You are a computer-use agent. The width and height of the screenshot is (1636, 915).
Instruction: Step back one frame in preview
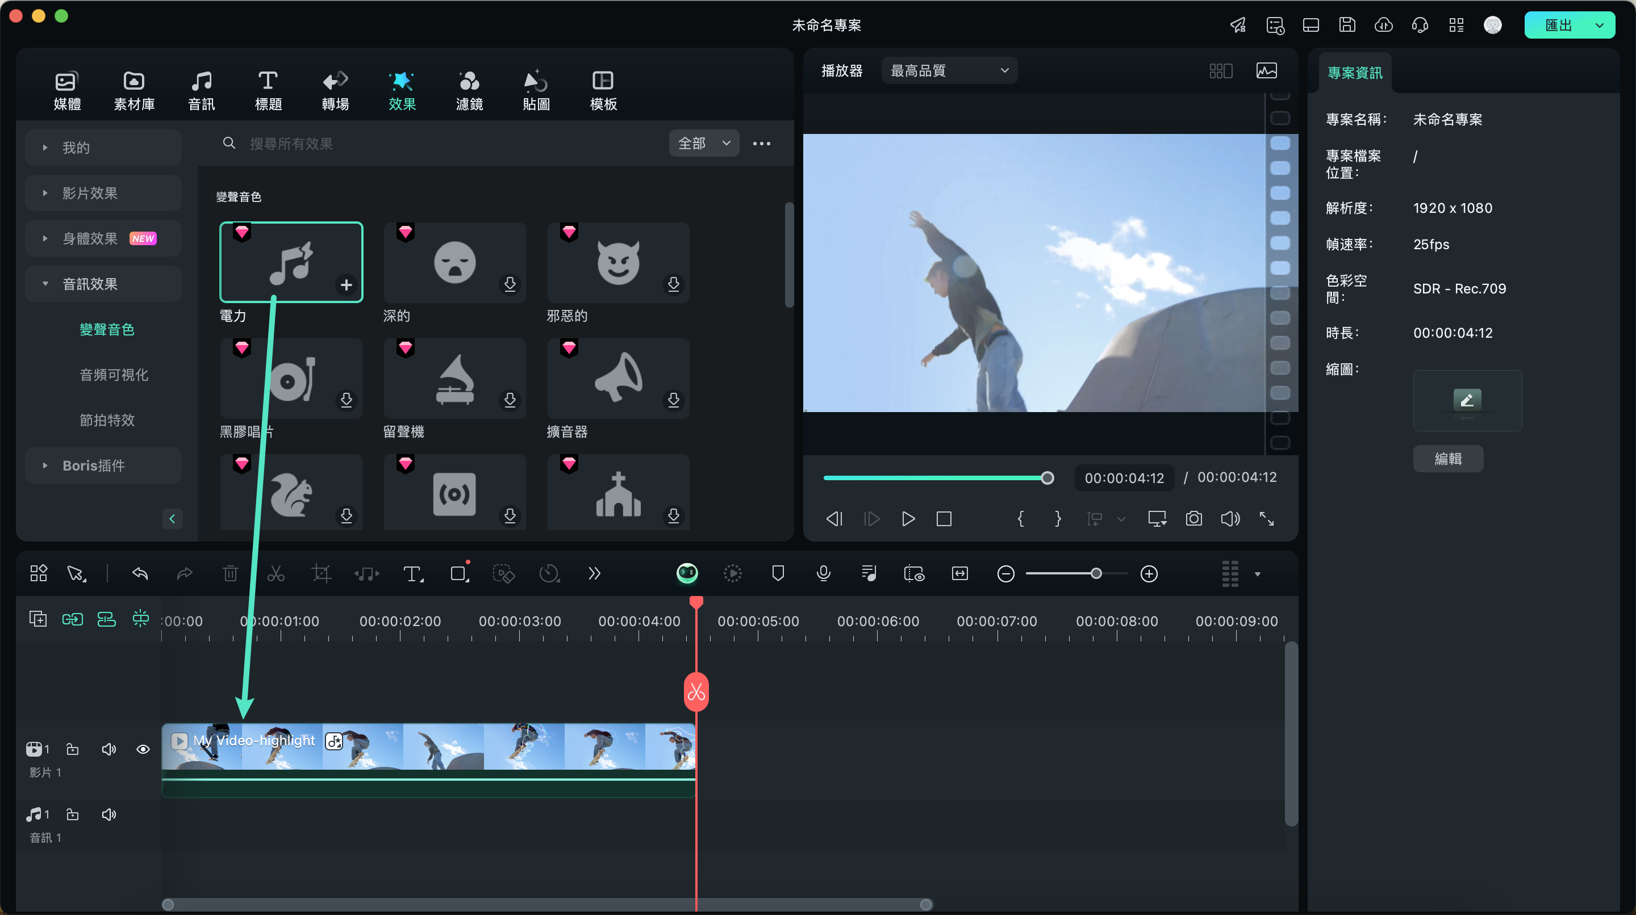pos(834,518)
